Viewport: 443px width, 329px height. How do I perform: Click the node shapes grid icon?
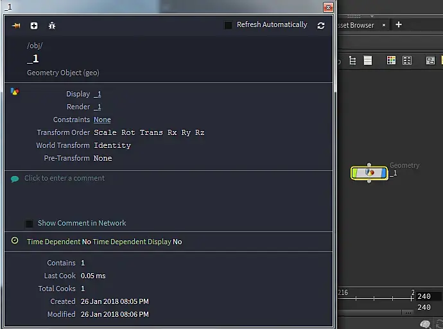[x=407, y=60]
